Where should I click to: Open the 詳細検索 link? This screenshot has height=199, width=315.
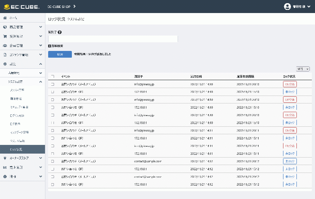[57, 46]
